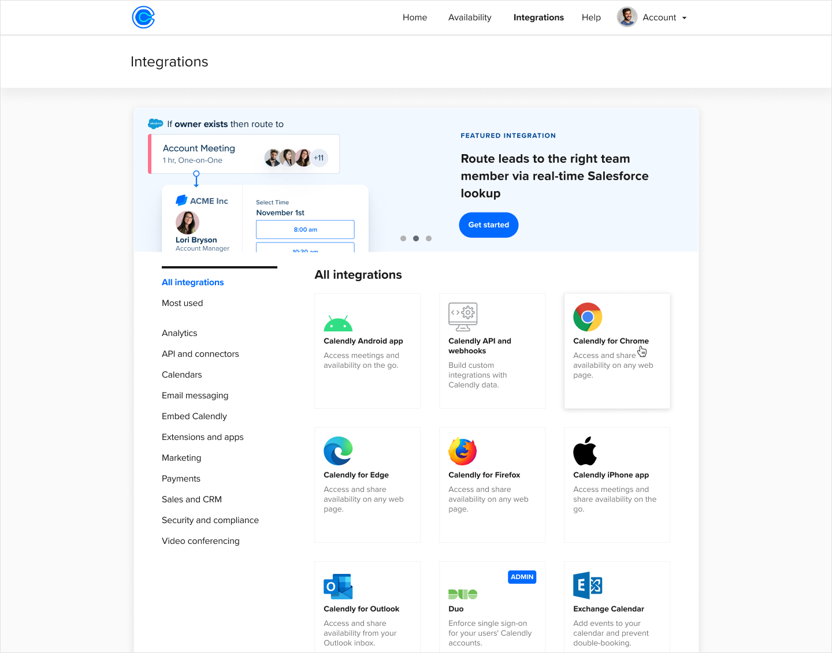Filter by Extensions and apps
The image size is (832, 653).
point(202,437)
